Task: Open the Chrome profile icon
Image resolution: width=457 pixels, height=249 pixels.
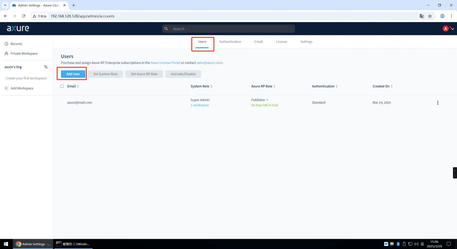Action: pos(442,16)
